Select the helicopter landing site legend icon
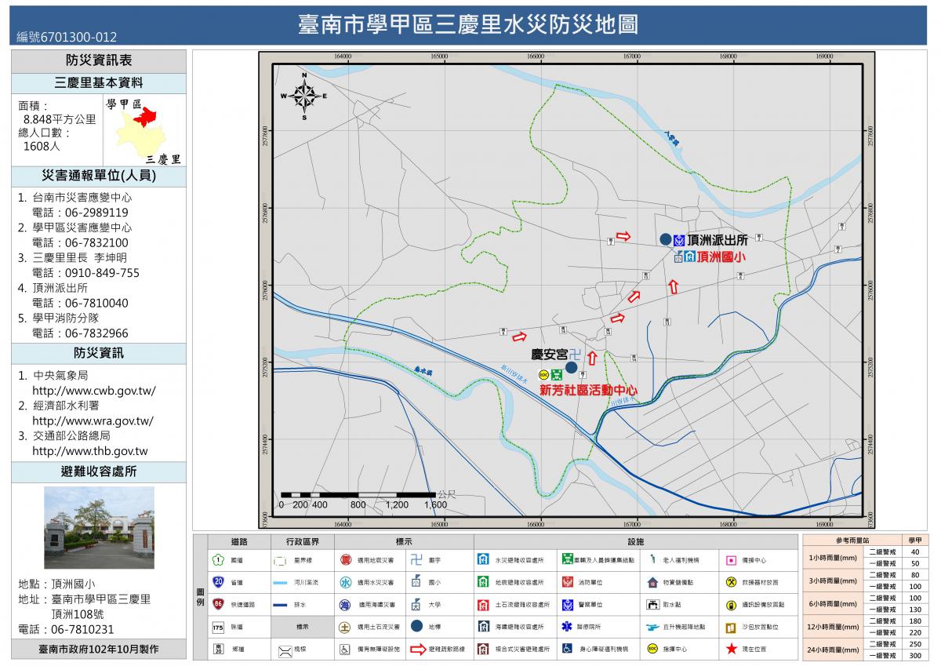Screen dimensions: 941x666 click(x=652, y=627)
